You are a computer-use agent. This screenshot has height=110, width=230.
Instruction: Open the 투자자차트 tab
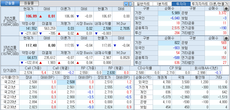point(200,4)
